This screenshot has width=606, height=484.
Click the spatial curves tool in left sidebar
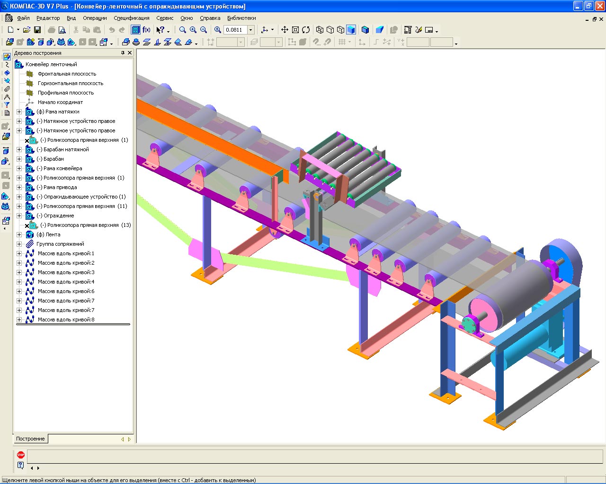pos(7,65)
